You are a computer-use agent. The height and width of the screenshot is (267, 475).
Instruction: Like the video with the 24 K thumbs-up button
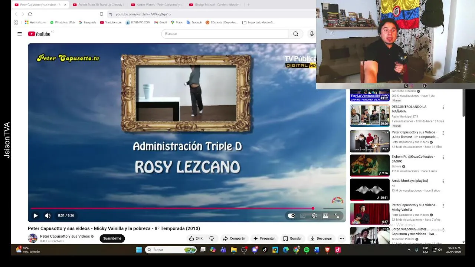[x=196, y=238]
